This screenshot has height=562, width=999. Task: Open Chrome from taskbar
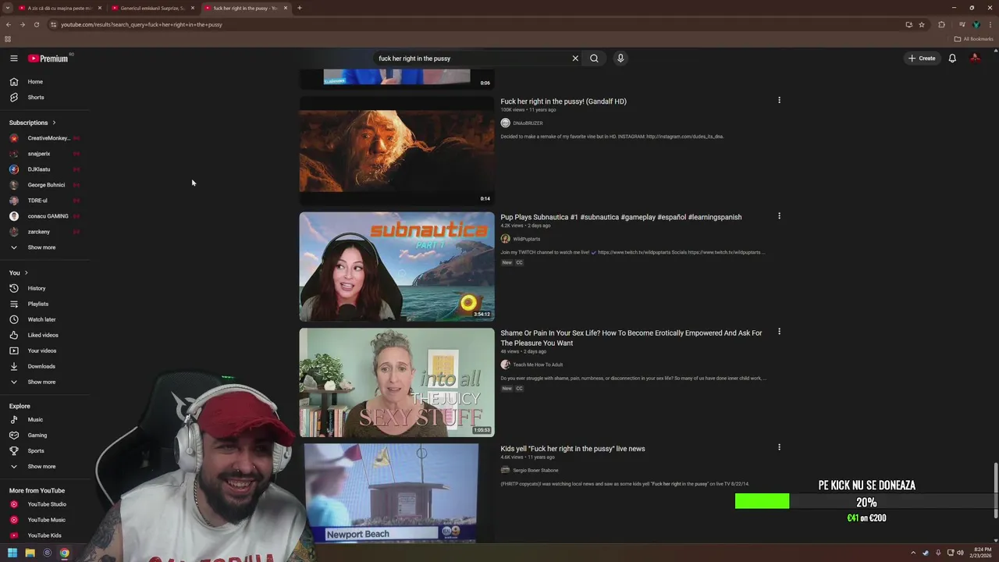tap(64, 553)
